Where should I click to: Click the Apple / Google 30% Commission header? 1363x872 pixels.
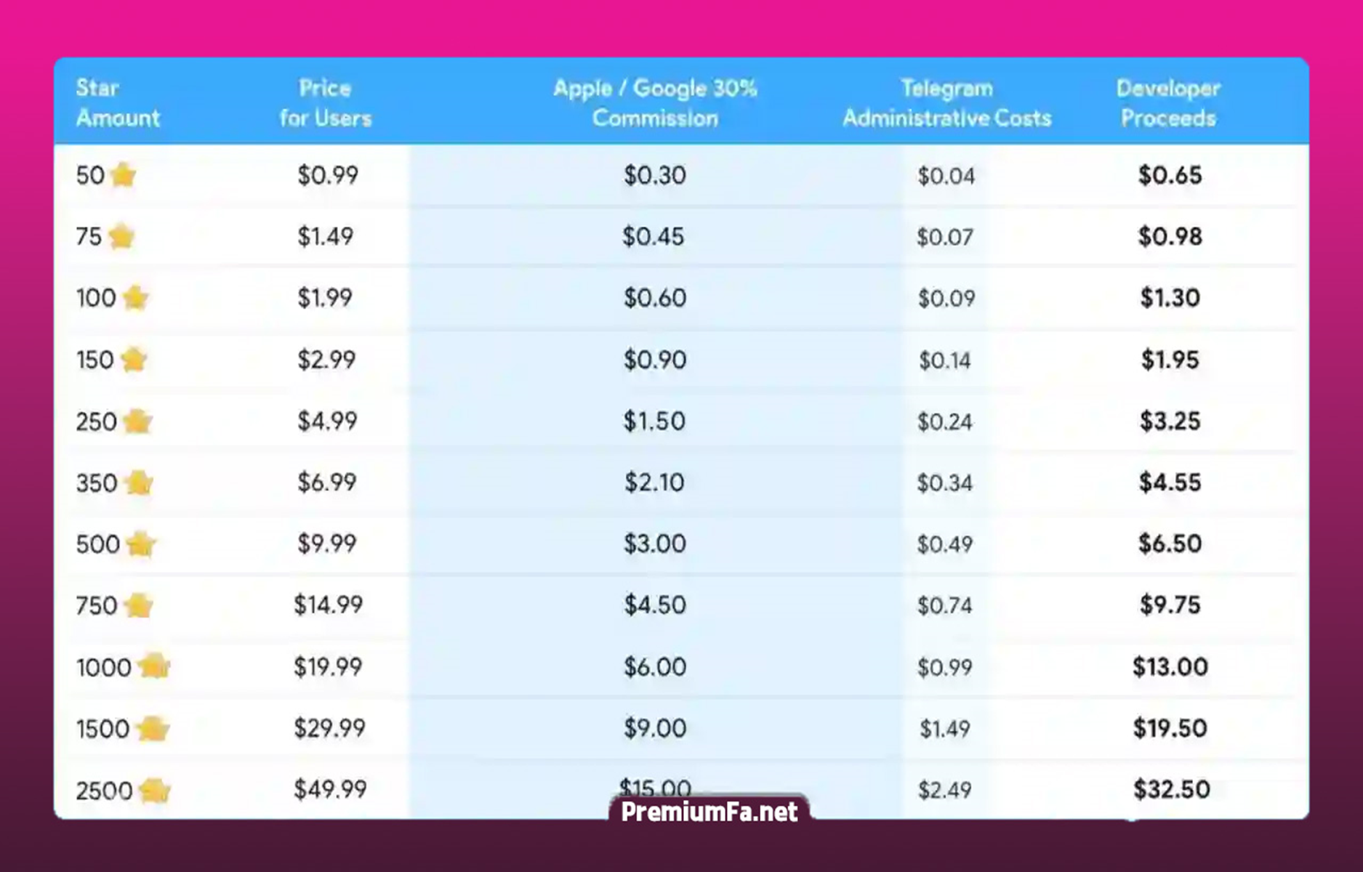tap(655, 102)
